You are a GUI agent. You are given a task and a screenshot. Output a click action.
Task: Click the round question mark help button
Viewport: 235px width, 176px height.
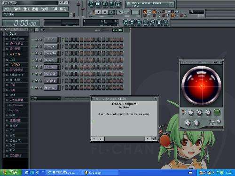(x=165, y=23)
